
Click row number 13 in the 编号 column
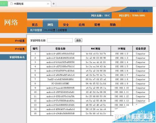35,105
